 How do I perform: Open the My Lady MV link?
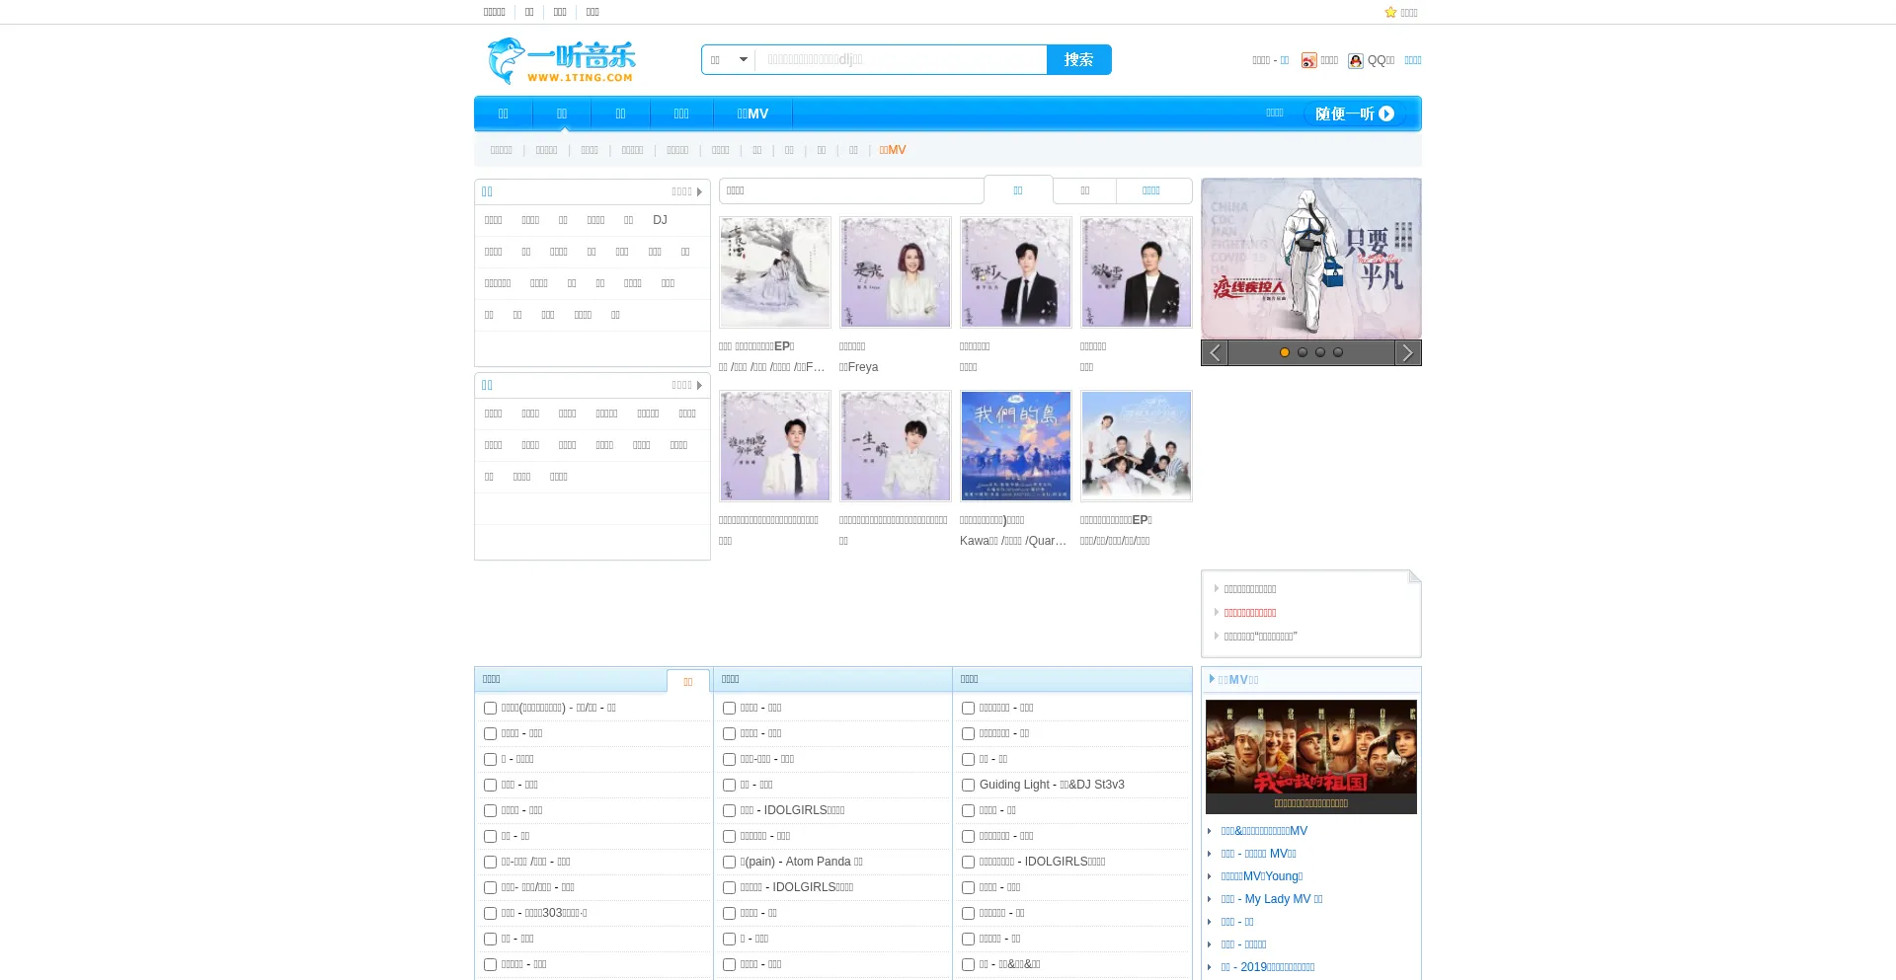pos(1272,899)
